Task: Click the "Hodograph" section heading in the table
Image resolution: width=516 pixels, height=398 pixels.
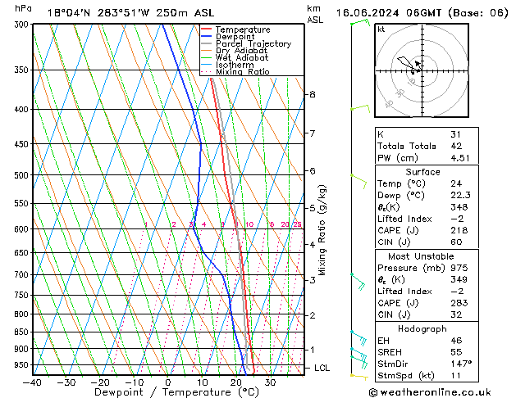Action: tap(422, 328)
